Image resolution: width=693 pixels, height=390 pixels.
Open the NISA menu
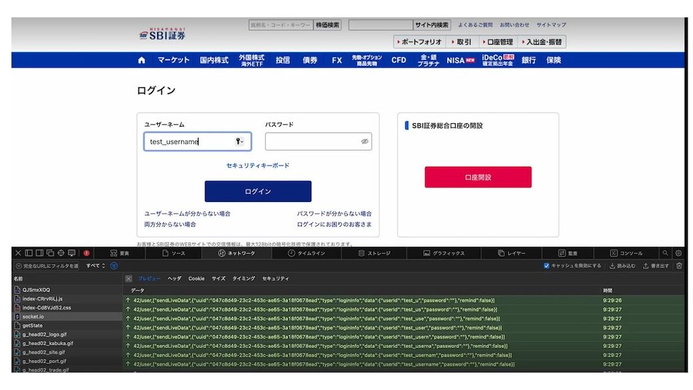[460, 60]
